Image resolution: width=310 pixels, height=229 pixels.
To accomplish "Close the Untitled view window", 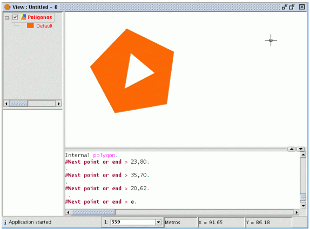I will (x=302, y=7).
